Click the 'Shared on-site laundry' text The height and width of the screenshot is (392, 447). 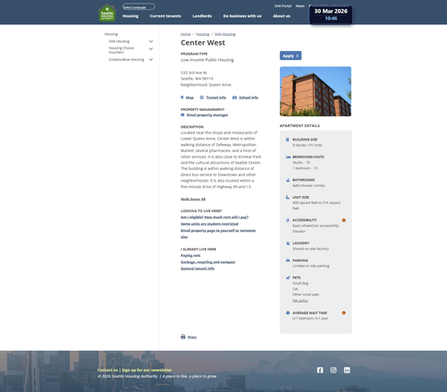310,249
